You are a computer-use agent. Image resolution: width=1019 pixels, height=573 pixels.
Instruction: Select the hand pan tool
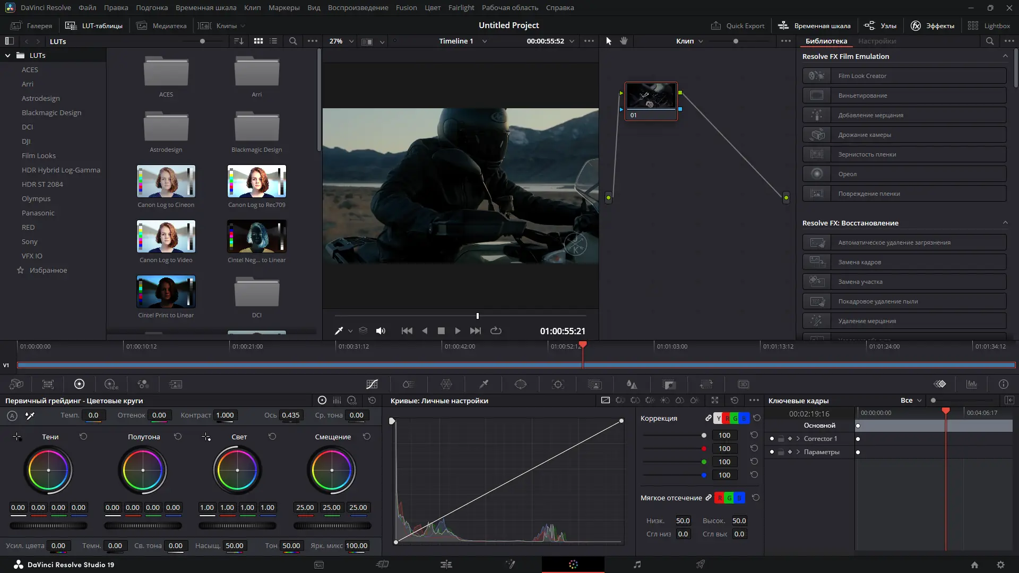(x=624, y=41)
